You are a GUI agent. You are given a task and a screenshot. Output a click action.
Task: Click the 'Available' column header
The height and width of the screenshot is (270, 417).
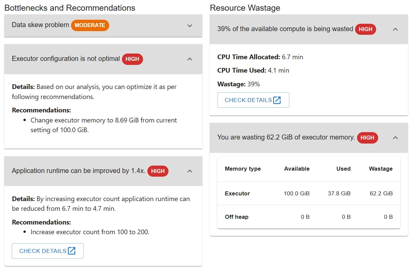pyautogui.click(x=297, y=169)
